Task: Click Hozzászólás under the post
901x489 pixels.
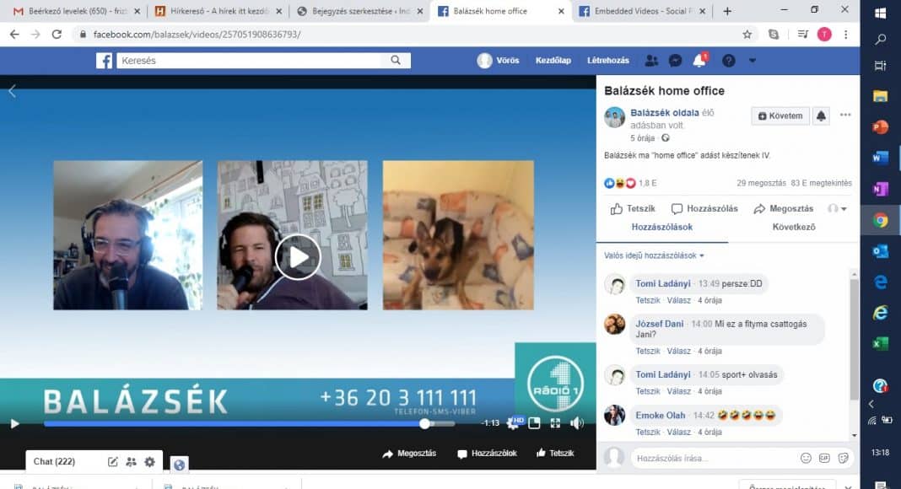Action: (704, 209)
